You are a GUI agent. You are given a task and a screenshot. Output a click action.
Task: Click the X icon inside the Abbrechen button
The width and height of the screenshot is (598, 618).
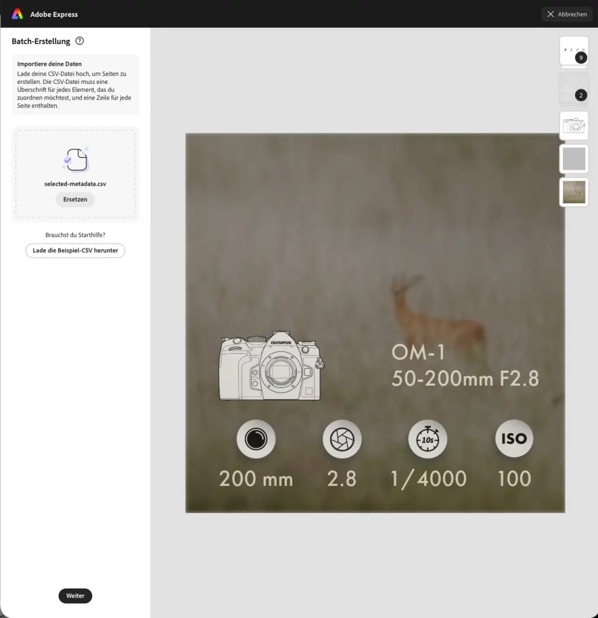pos(550,14)
